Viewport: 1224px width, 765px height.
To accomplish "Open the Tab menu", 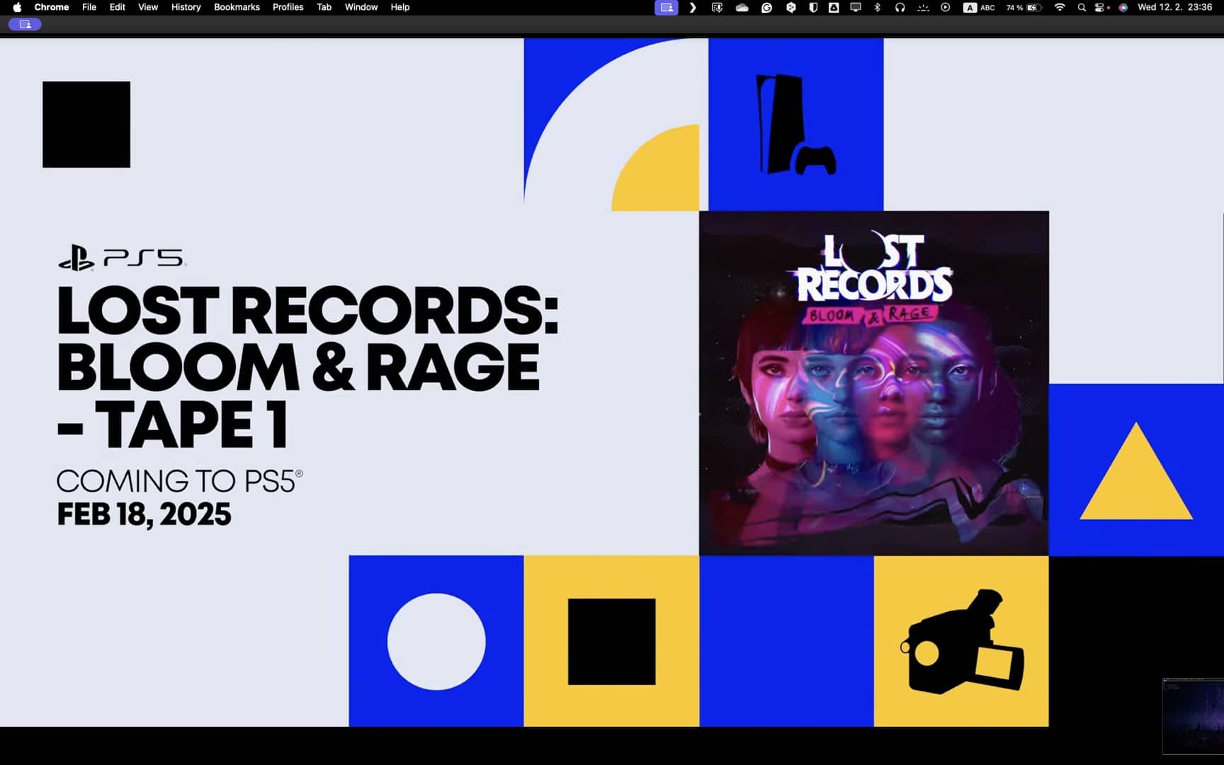I will (x=324, y=7).
